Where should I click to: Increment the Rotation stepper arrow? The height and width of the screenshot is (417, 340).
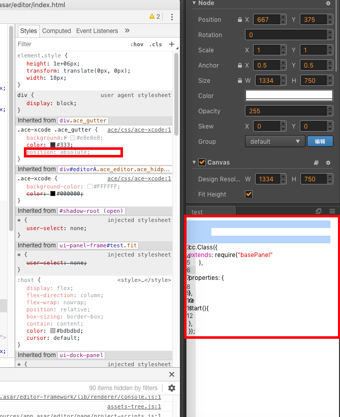pos(330,33)
